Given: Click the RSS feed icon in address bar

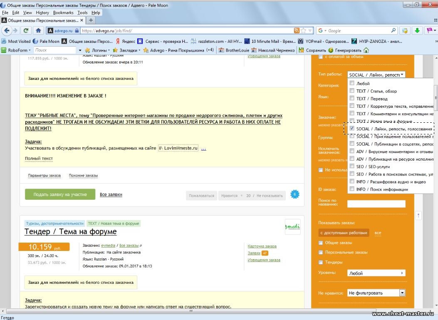Looking at the screenshot, I should coord(297,30).
